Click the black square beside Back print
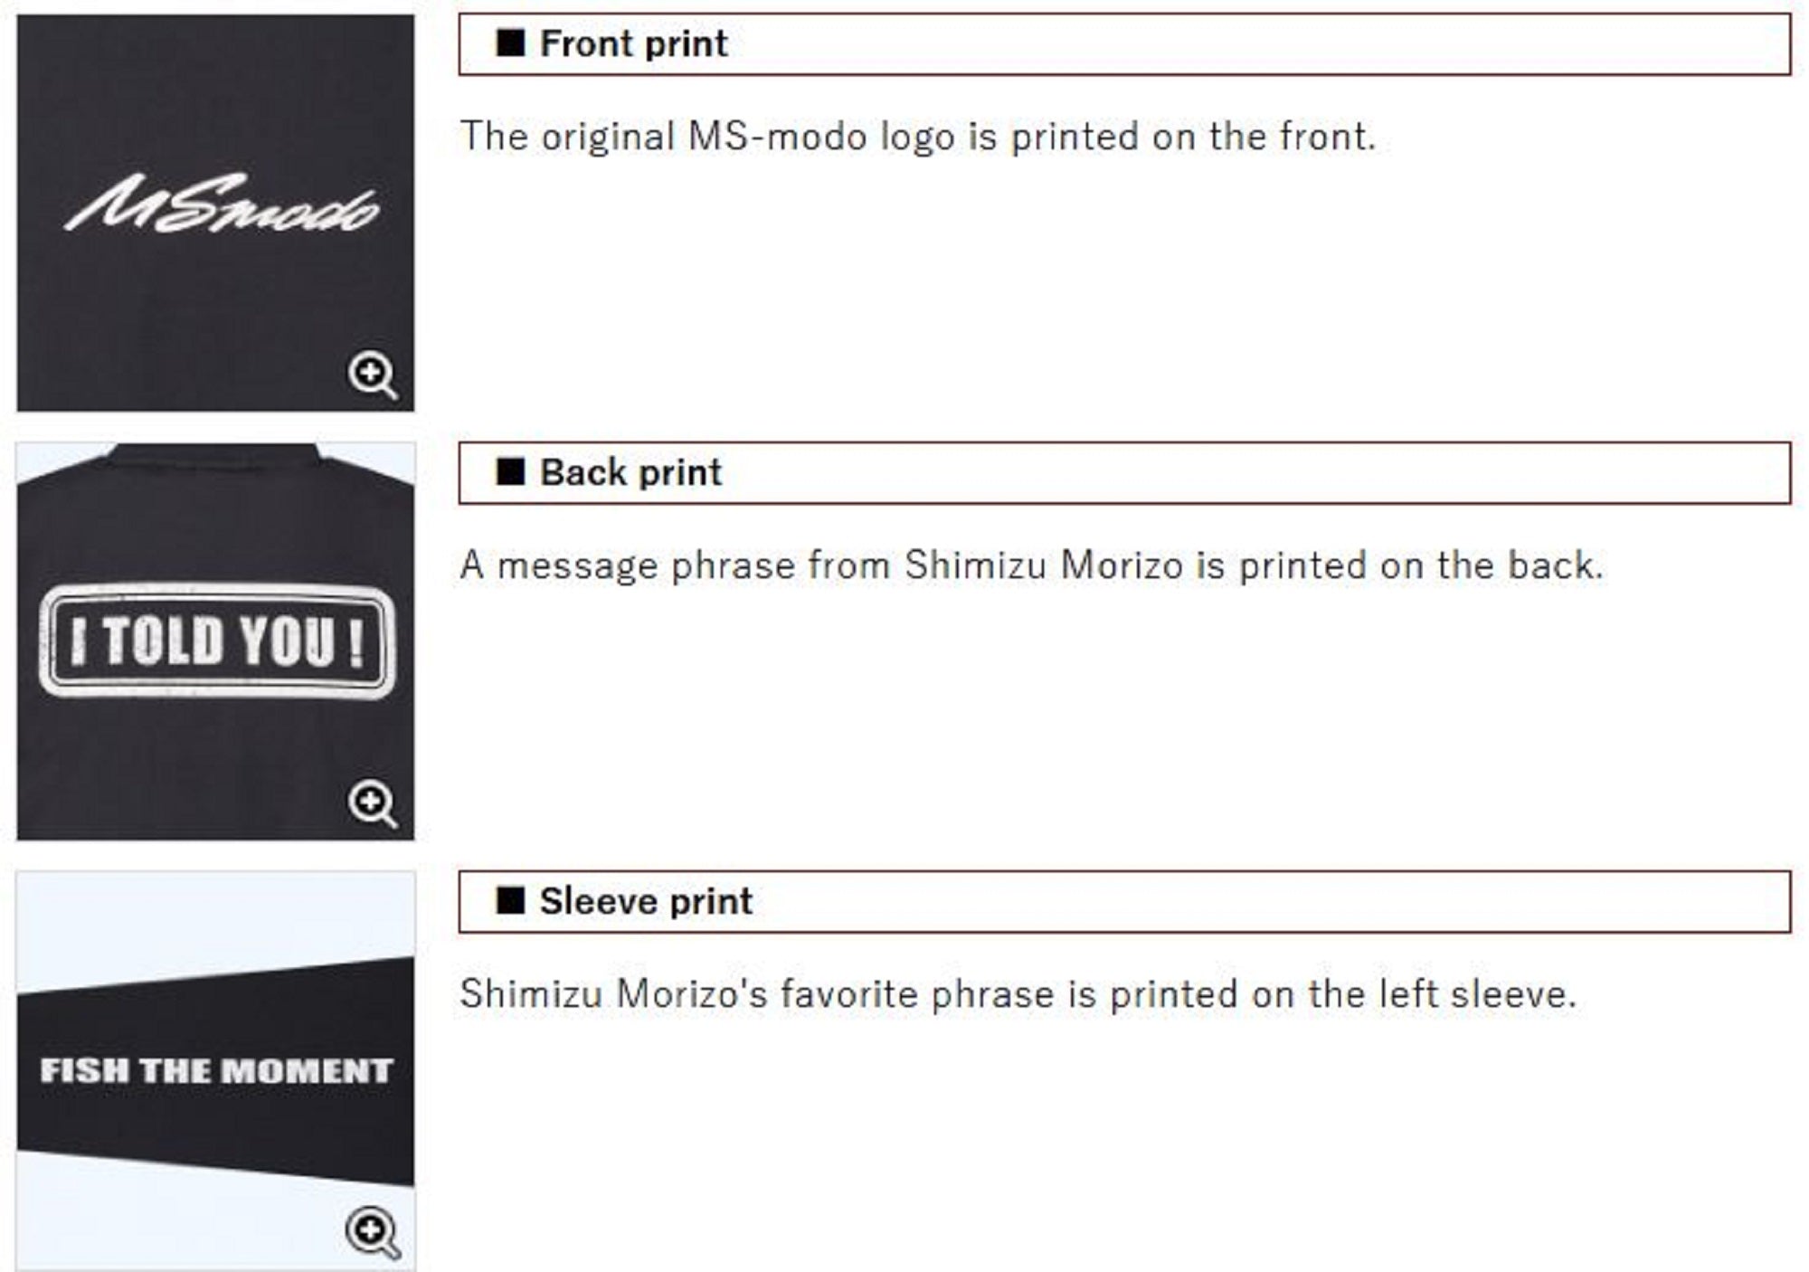This screenshot has height=1272, width=1809. (511, 471)
